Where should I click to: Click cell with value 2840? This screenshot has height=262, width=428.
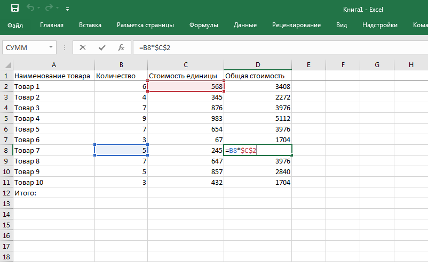tap(258, 172)
